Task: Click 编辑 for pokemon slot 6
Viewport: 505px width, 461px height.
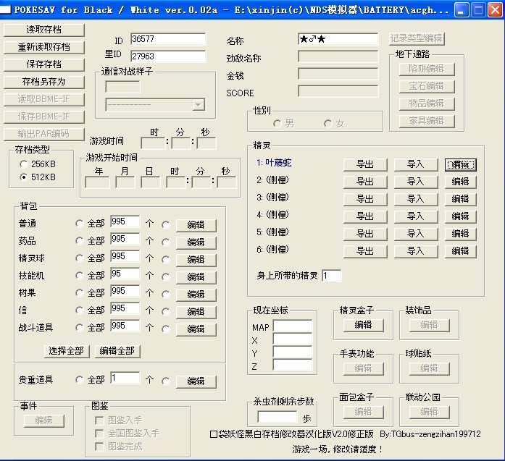Action: point(461,251)
